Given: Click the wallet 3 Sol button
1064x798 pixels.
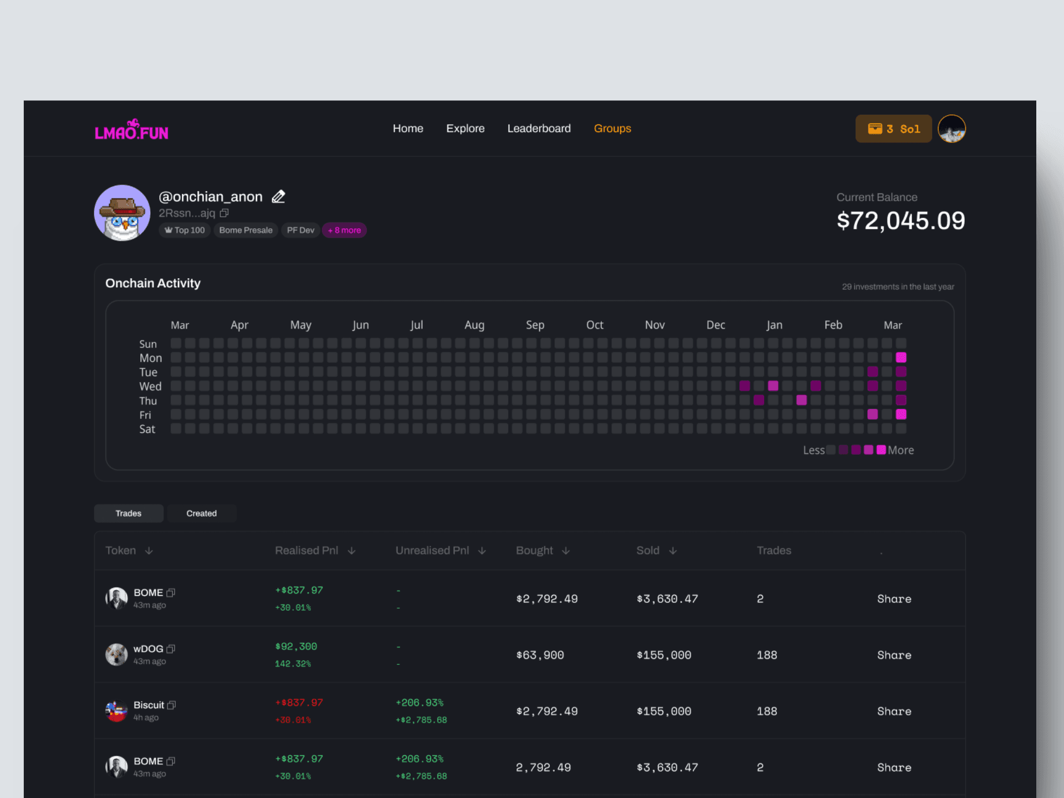Looking at the screenshot, I should 893,129.
